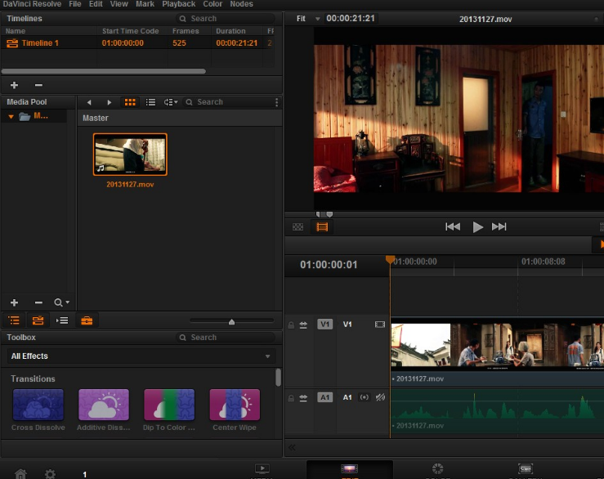This screenshot has width=604, height=479.
Task: Lock the V1 video track
Action: point(291,325)
